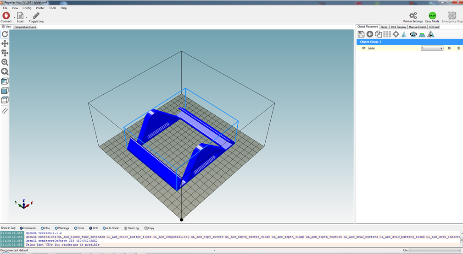Save objects using floppy disk icon
The width and height of the screenshot is (463, 254).
click(361, 34)
